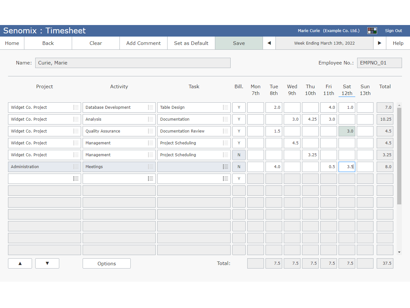Open task selector beside Table Design

point(225,107)
